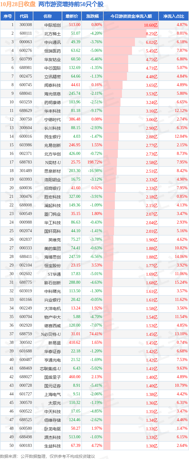Click stock name 厦门钨业
189x459 pixels.
tap(53, 214)
